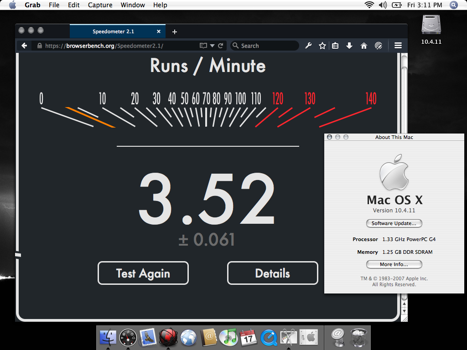The image size is (467, 350).
Task: Go back with the browser back arrow
Action: [x=25, y=46]
